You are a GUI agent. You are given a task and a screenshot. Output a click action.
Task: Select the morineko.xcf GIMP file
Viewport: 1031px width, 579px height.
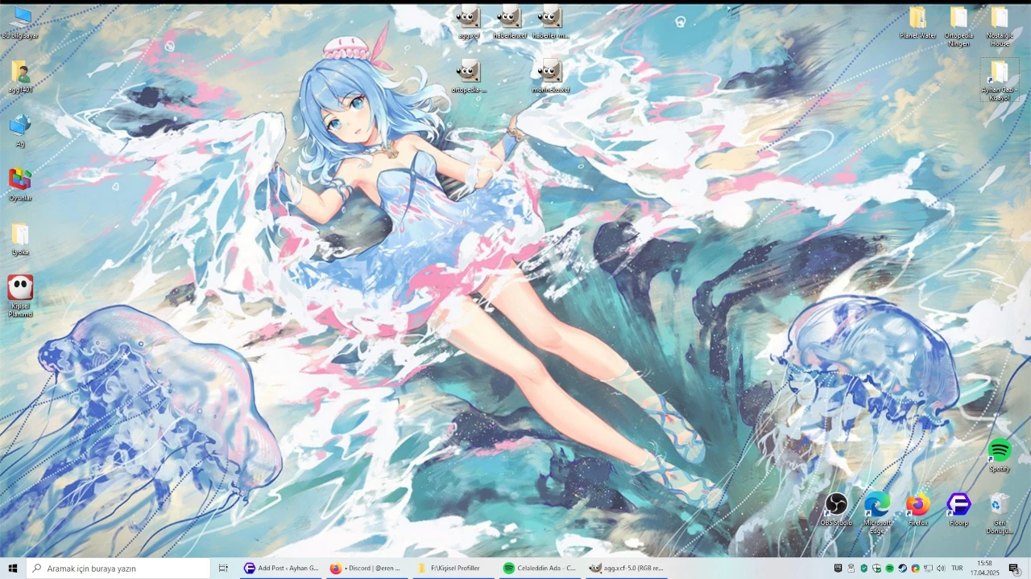point(550,76)
